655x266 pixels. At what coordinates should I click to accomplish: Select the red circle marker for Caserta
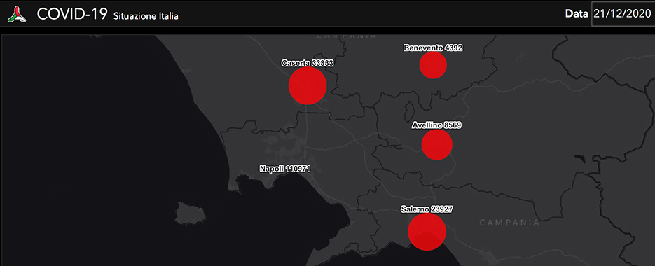pyautogui.click(x=308, y=85)
